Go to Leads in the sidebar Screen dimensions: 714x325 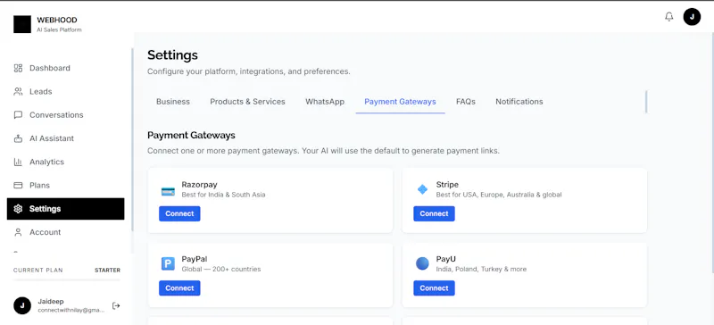65,92
